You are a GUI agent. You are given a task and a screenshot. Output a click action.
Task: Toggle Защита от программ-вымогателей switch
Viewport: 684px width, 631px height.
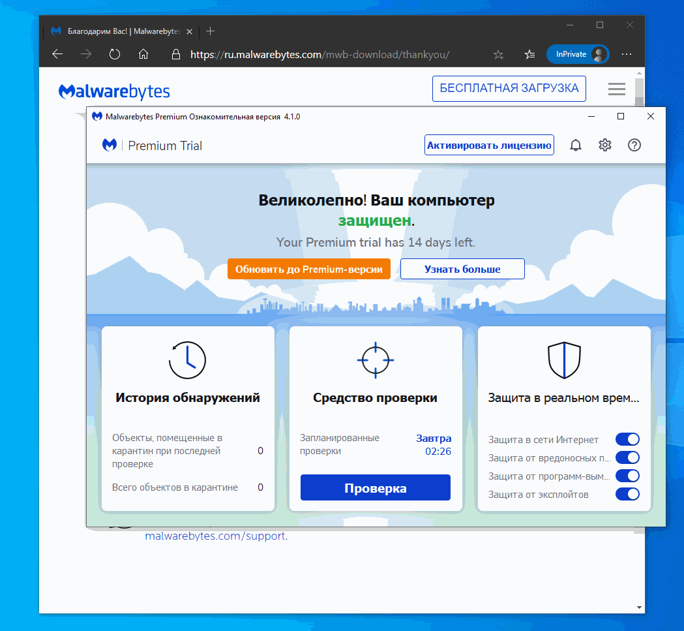coord(627,476)
